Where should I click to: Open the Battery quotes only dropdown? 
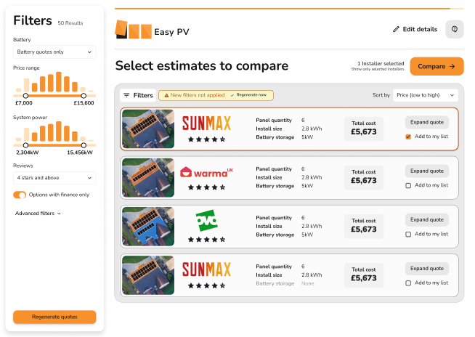[54, 52]
